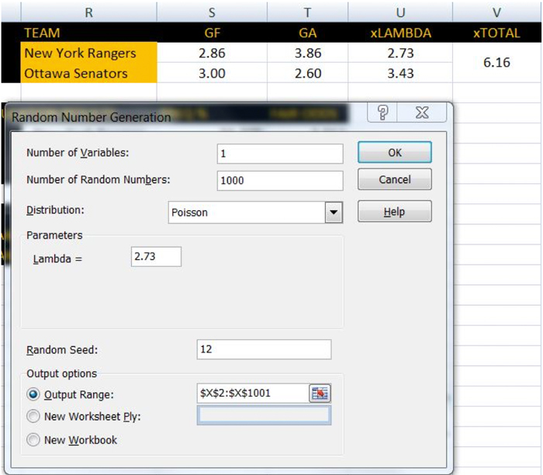Open the Distribution dropdown arrow
The width and height of the screenshot is (543, 475).
pyautogui.click(x=334, y=213)
